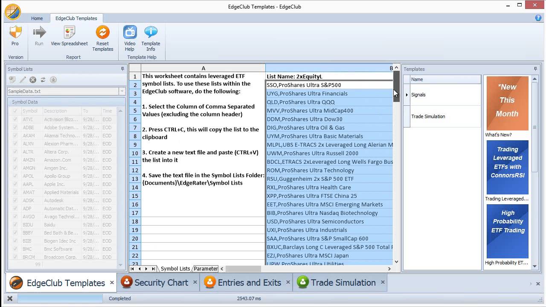Toggle the AMZN symbol checkbox
This screenshot has height=307, width=546.
click(15, 160)
